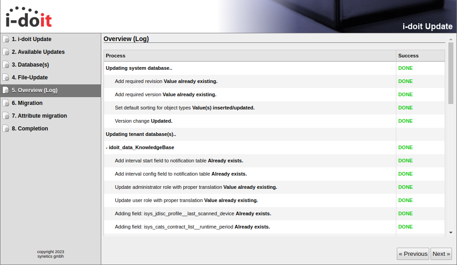Click the i-doit logo

(x=29, y=17)
